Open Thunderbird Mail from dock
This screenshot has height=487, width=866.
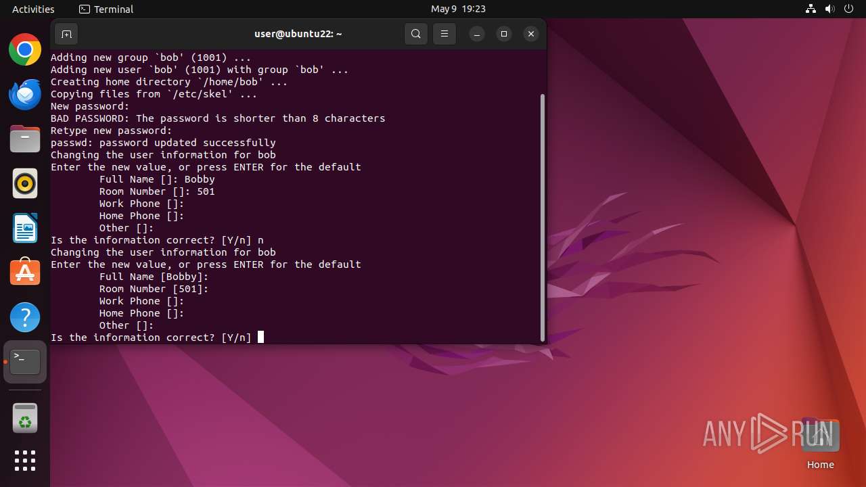(x=25, y=94)
